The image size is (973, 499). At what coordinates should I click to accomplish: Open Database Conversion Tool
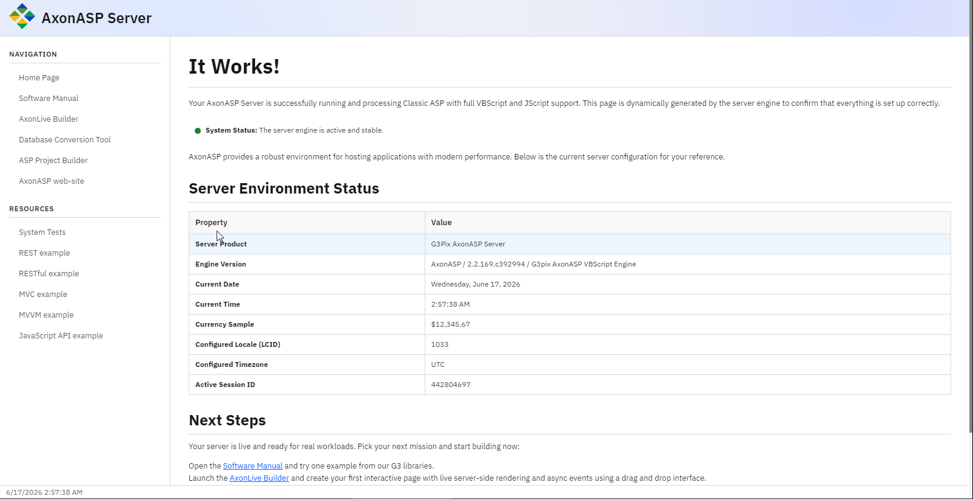click(x=65, y=140)
